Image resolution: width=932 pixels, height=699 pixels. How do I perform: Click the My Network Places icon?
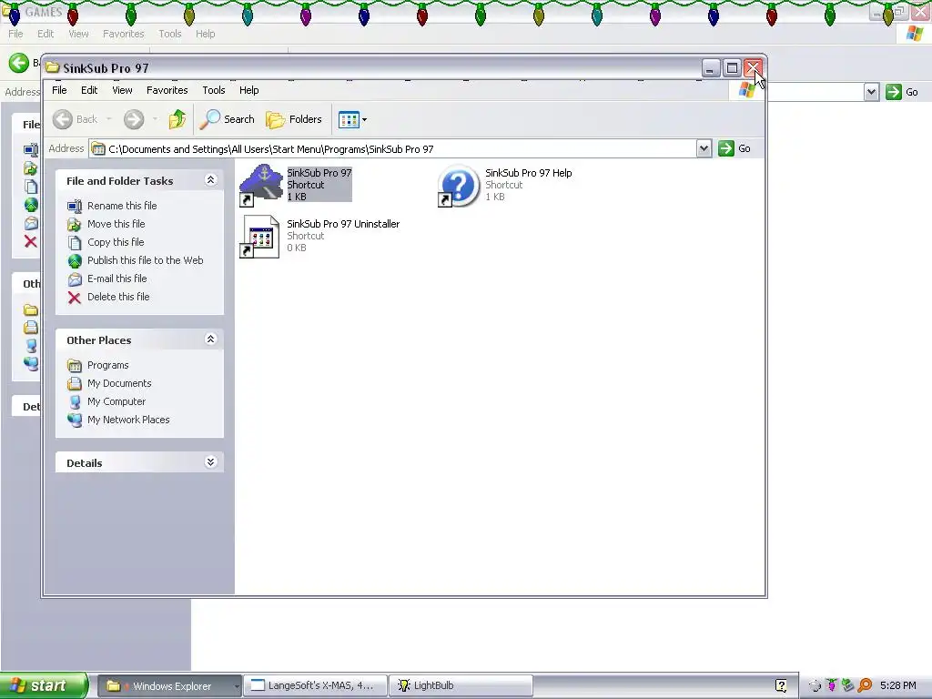[75, 420]
